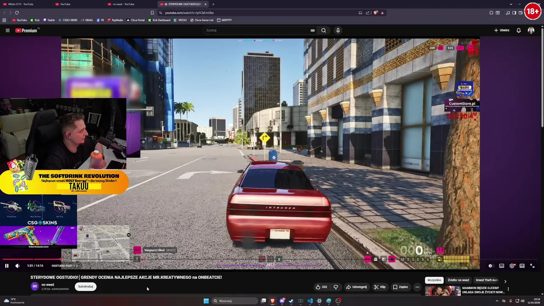
Task: Open the no weeż channel avatar
Action: coord(35,286)
